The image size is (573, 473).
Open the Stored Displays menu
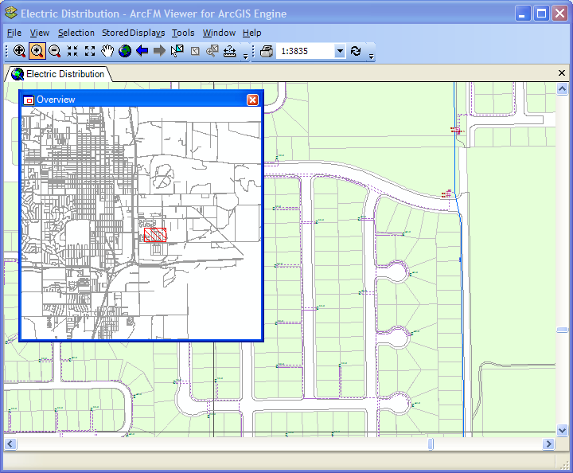[133, 33]
